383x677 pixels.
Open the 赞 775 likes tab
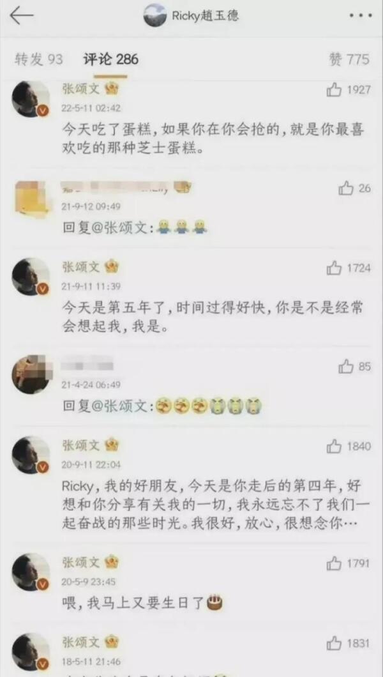coord(349,59)
